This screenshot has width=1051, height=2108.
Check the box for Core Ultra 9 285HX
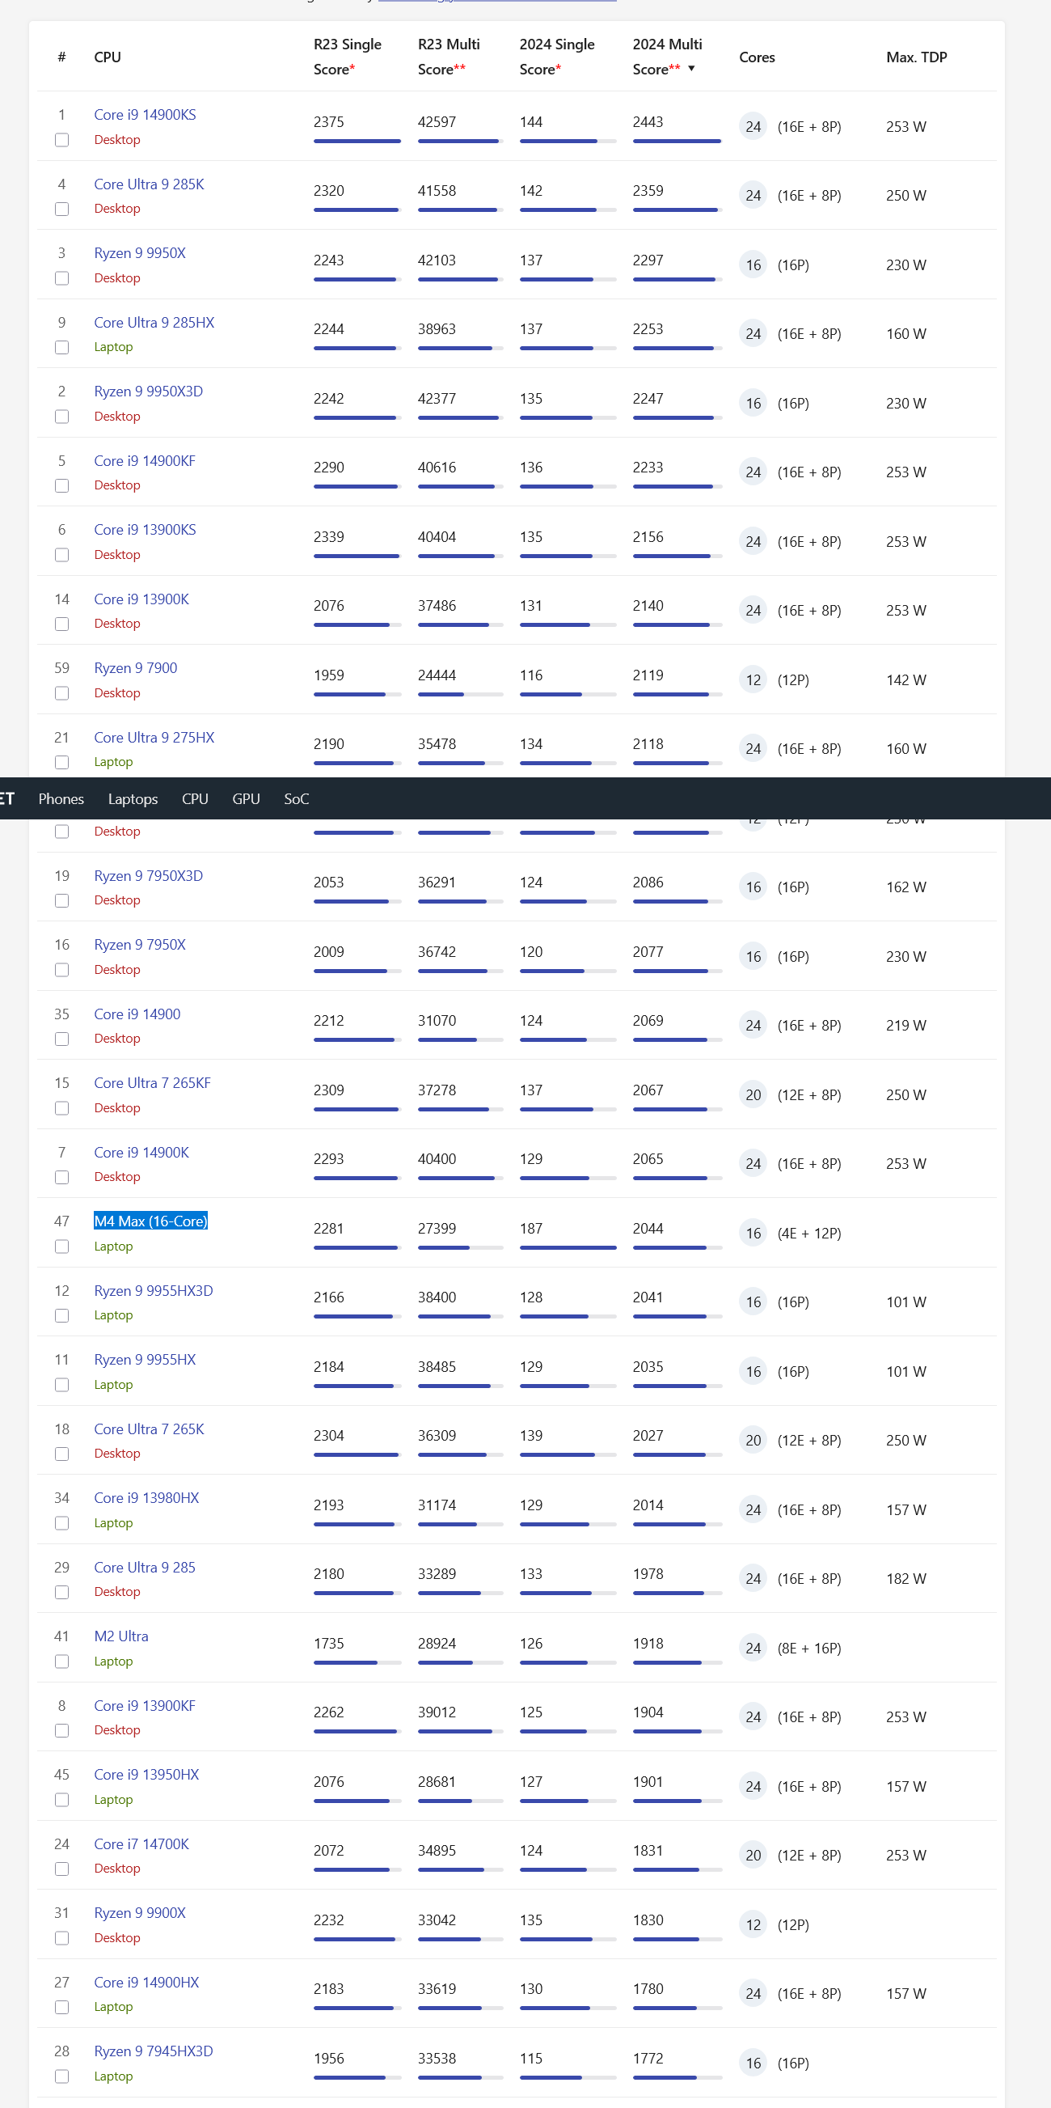[x=61, y=348]
